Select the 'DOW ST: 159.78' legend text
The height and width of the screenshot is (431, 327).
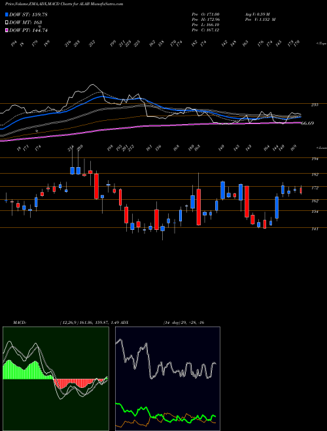tap(28, 15)
